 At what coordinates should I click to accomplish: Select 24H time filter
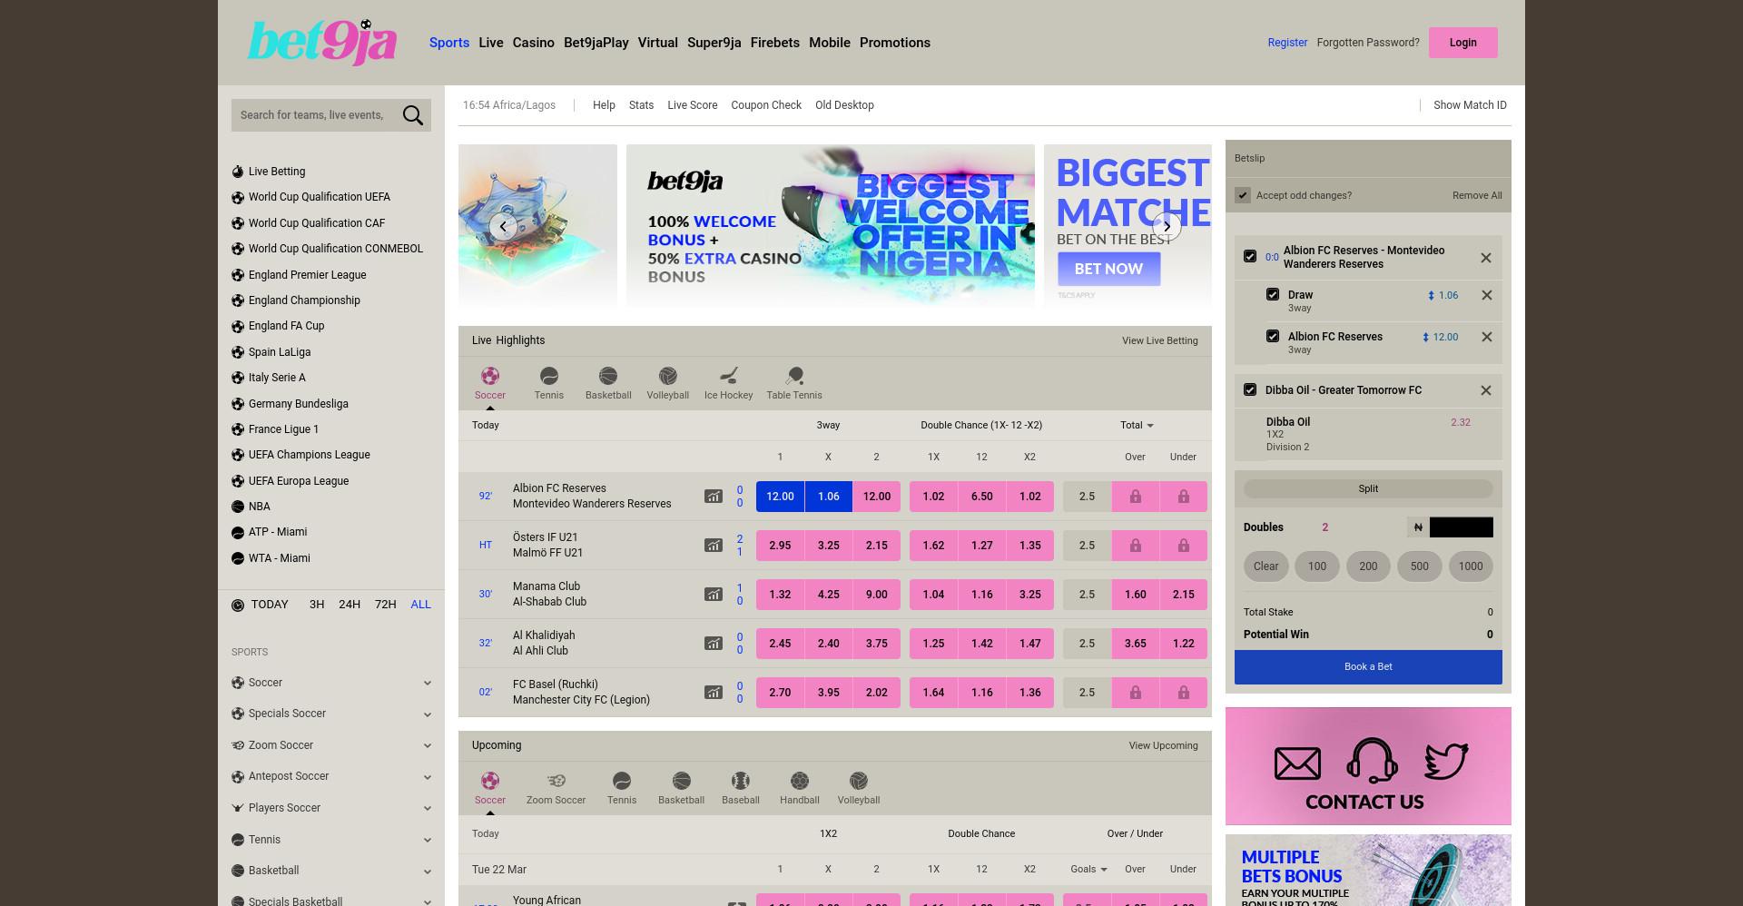click(x=350, y=605)
